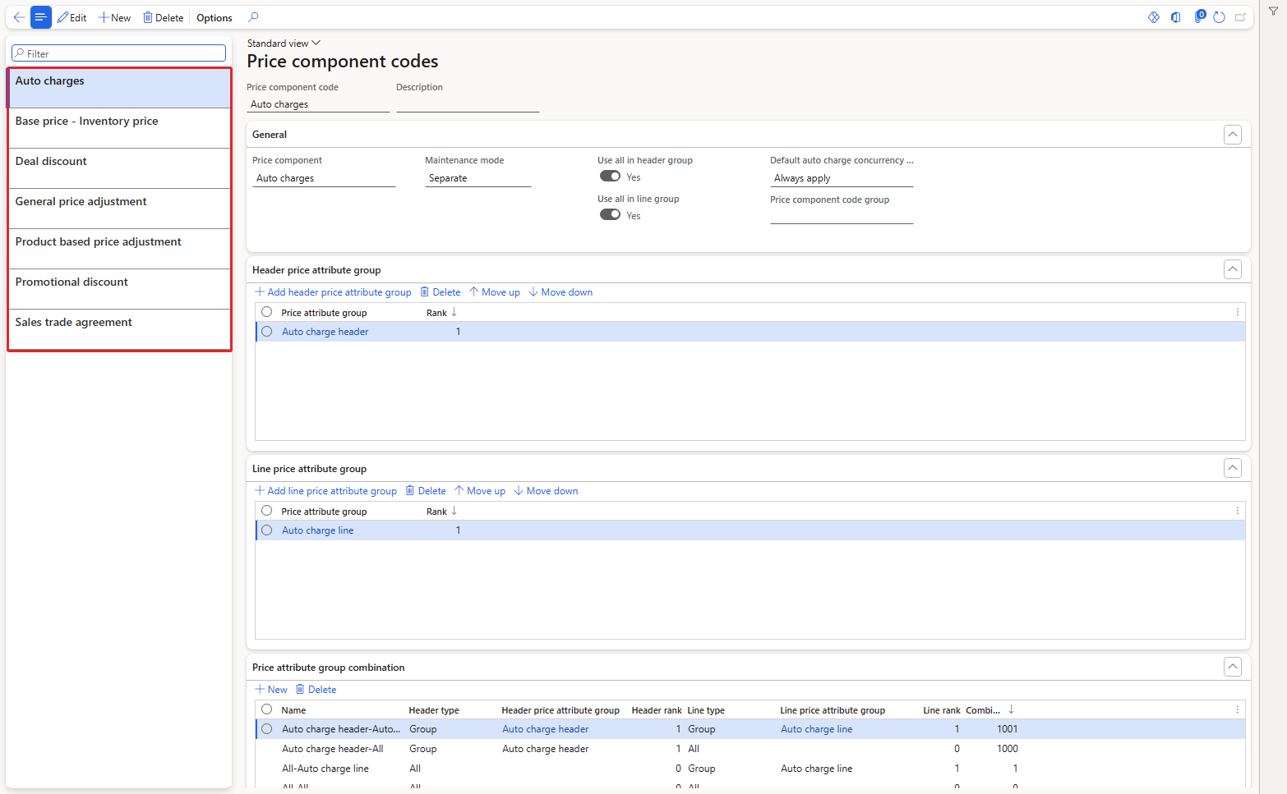The height and width of the screenshot is (794, 1287).
Task: Open Line price attribute grid options menu
Action: coord(1238,511)
